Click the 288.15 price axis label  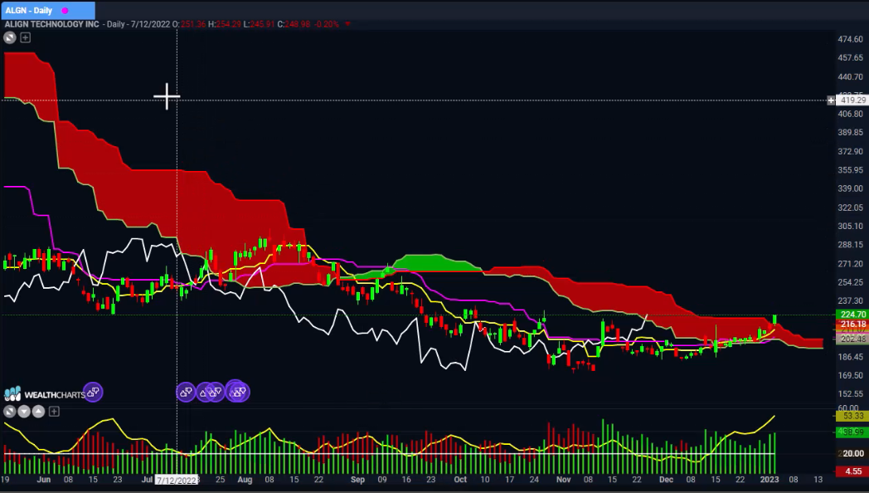pos(850,245)
